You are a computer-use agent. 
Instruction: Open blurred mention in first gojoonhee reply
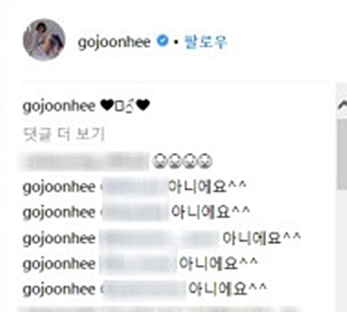pos(134,188)
